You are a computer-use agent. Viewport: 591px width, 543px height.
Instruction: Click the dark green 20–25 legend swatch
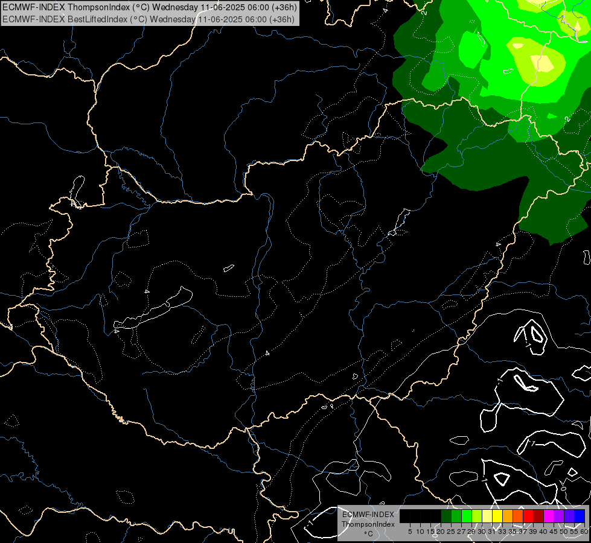tap(446, 516)
